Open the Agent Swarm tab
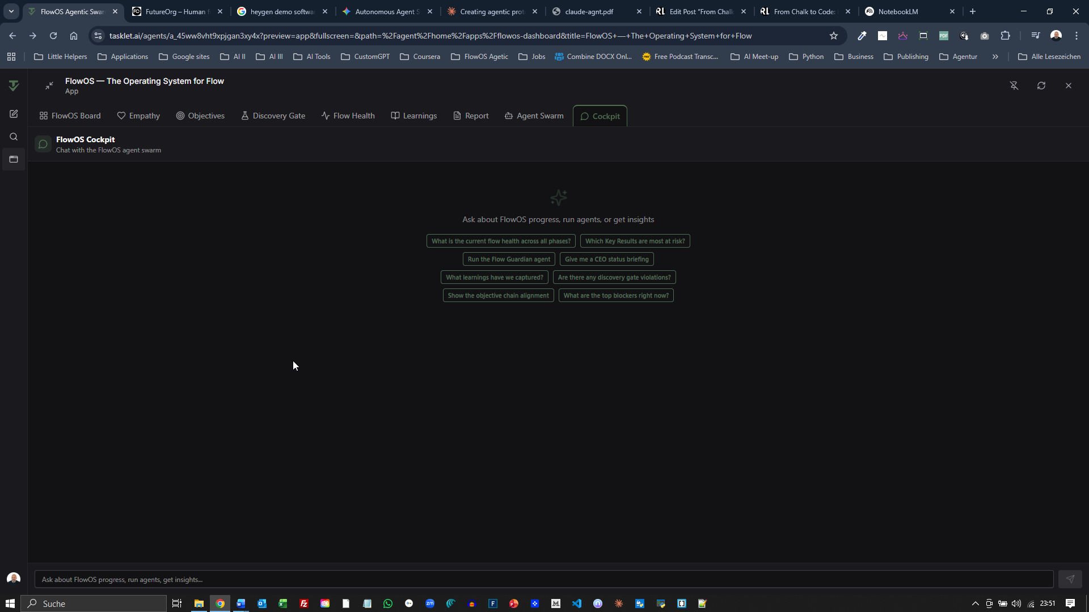 534,116
